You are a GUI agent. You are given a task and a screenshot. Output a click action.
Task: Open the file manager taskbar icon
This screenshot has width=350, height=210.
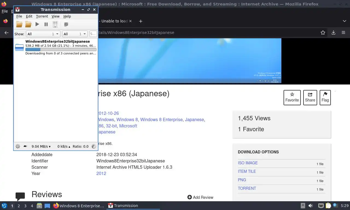(x=39, y=206)
